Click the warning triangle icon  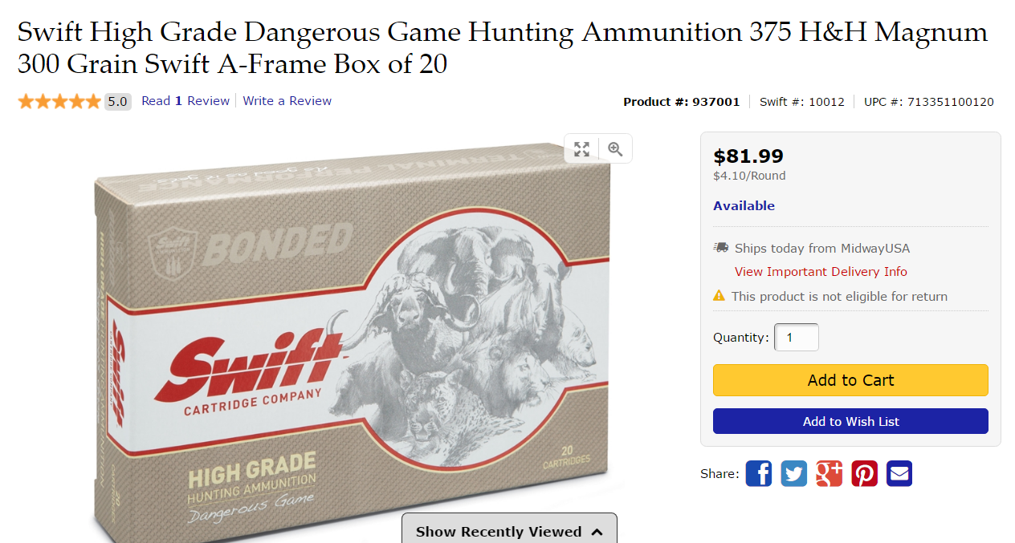[719, 296]
